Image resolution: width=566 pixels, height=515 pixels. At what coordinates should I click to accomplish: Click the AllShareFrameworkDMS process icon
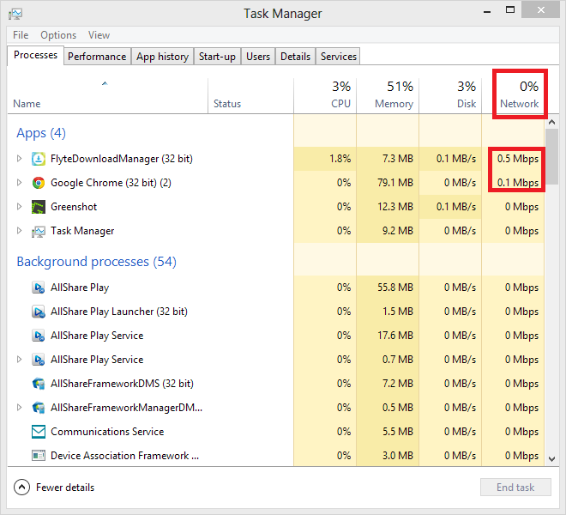(38, 384)
